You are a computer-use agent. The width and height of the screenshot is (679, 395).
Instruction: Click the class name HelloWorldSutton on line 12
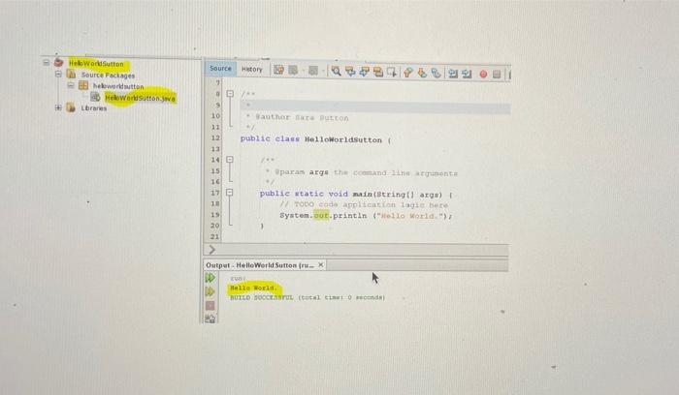(x=343, y=139)
